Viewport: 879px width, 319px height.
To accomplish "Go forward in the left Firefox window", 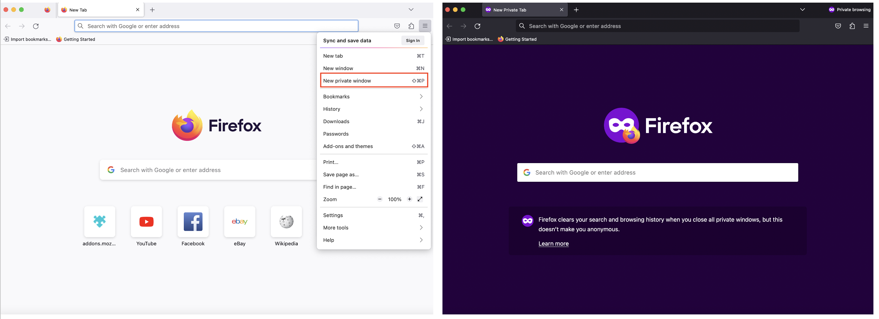I will (x=22, y=26).
